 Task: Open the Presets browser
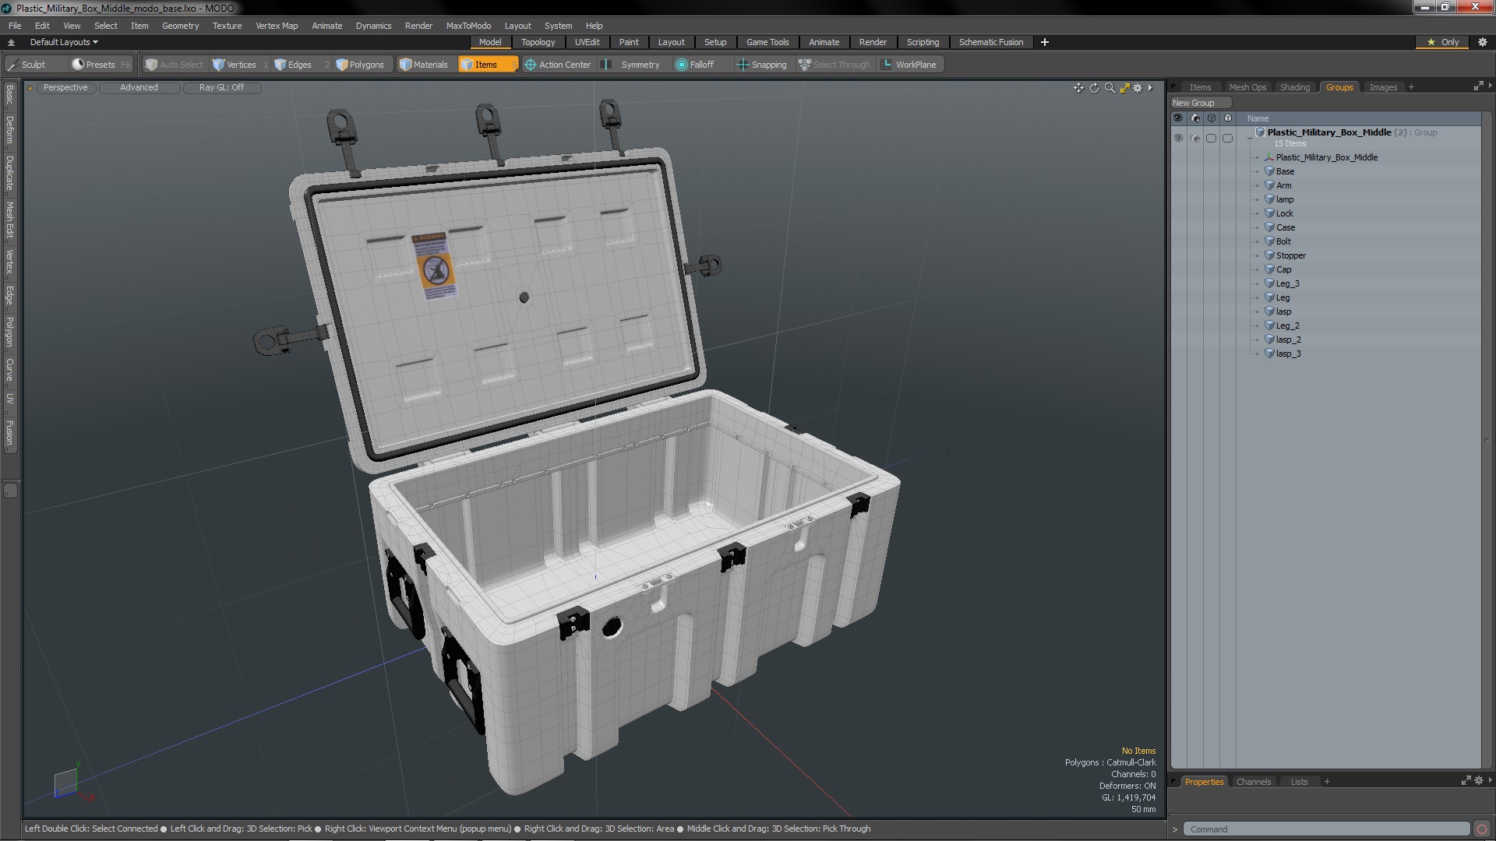pyautogui.click(x=101, y=65)
